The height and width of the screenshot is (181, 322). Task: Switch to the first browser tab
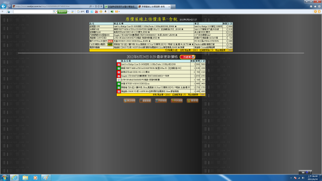tap(121, 7)
